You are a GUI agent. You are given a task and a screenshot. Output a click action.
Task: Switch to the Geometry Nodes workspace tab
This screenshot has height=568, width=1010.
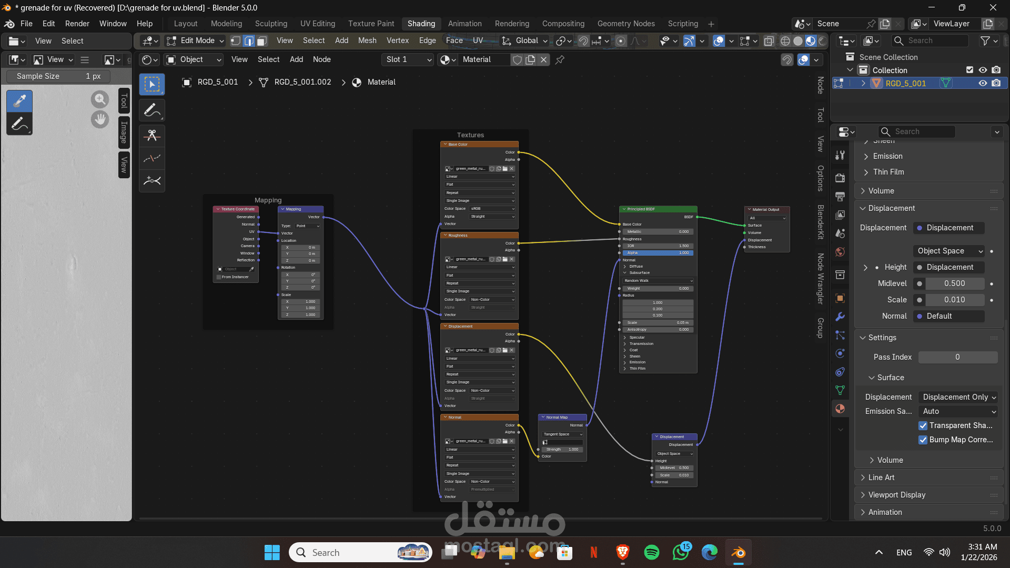pos(625,24)
